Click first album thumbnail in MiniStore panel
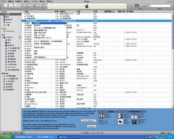The image size is (174, 139). tap(101, 116)
